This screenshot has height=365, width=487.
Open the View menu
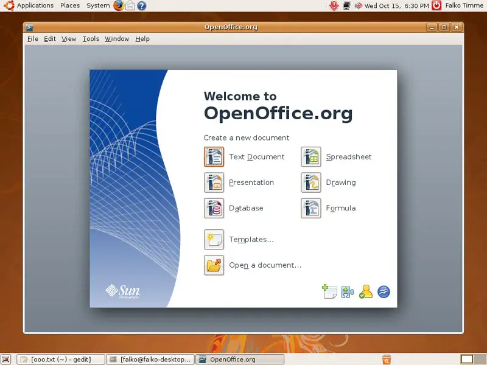click(69, 39)
